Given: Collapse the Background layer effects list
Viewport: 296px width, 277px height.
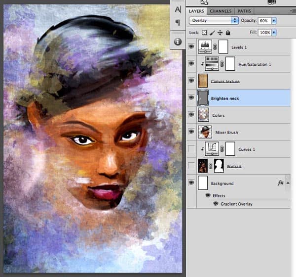Looking at the screenshot, I should tap(288, 183).
